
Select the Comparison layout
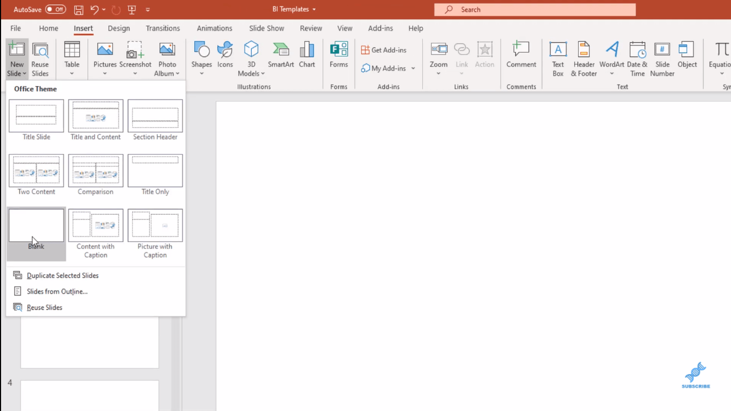point(96,175)
